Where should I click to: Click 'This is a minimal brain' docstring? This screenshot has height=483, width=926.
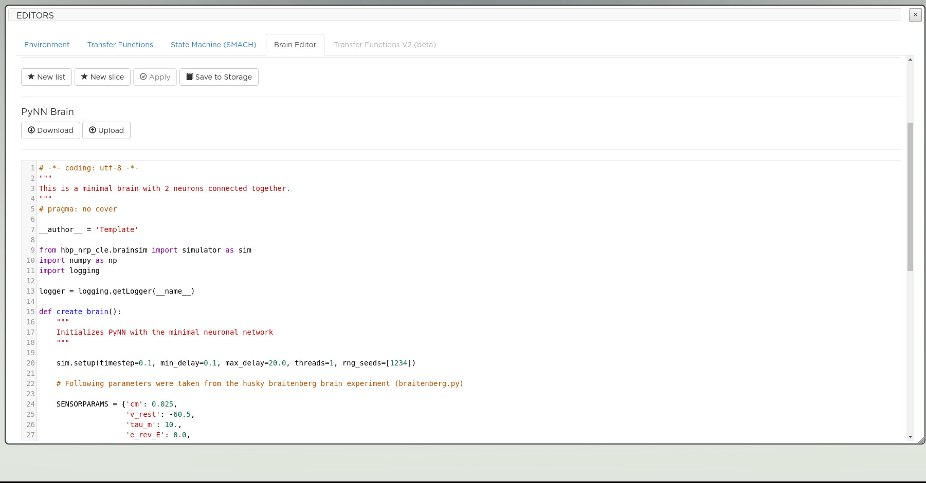[165, 188]
